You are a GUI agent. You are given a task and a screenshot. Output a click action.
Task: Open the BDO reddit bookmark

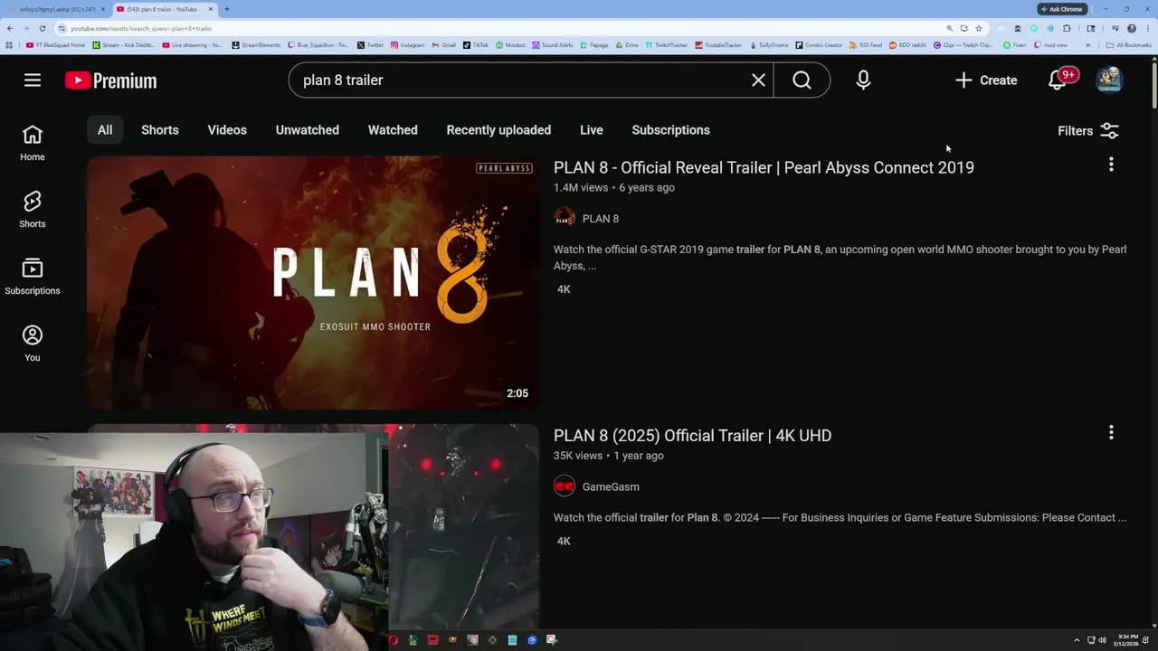[x=908, y=44]
